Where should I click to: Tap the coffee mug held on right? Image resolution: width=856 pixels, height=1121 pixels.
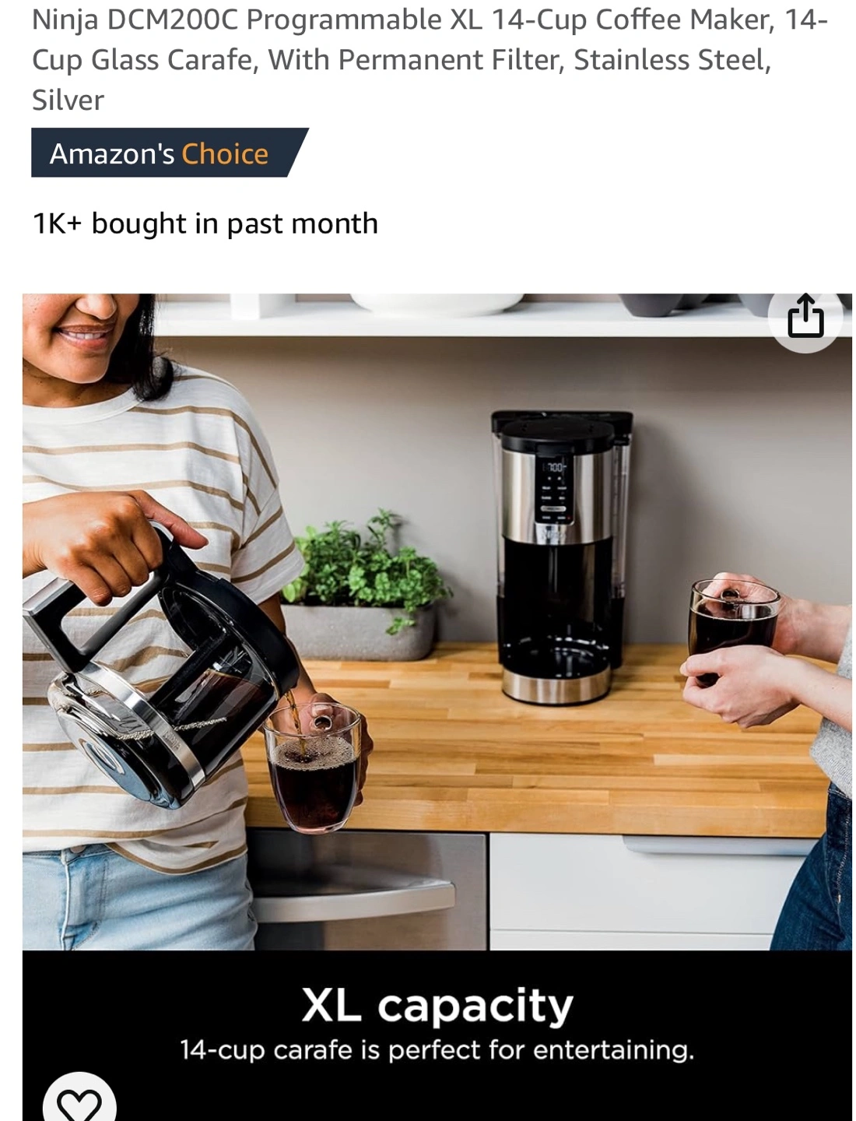point(734,627)
